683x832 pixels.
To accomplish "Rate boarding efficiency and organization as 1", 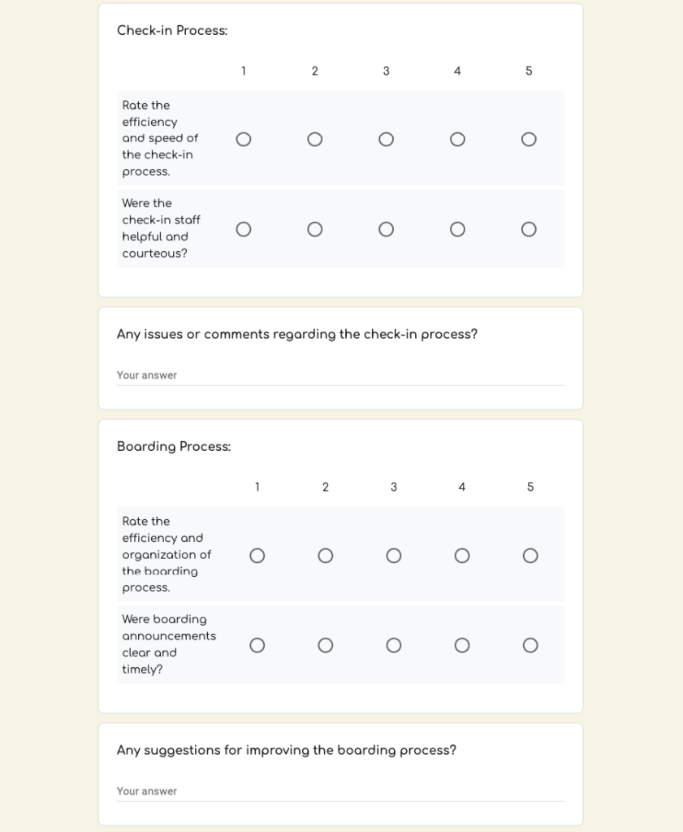I will tap(257, 556).
